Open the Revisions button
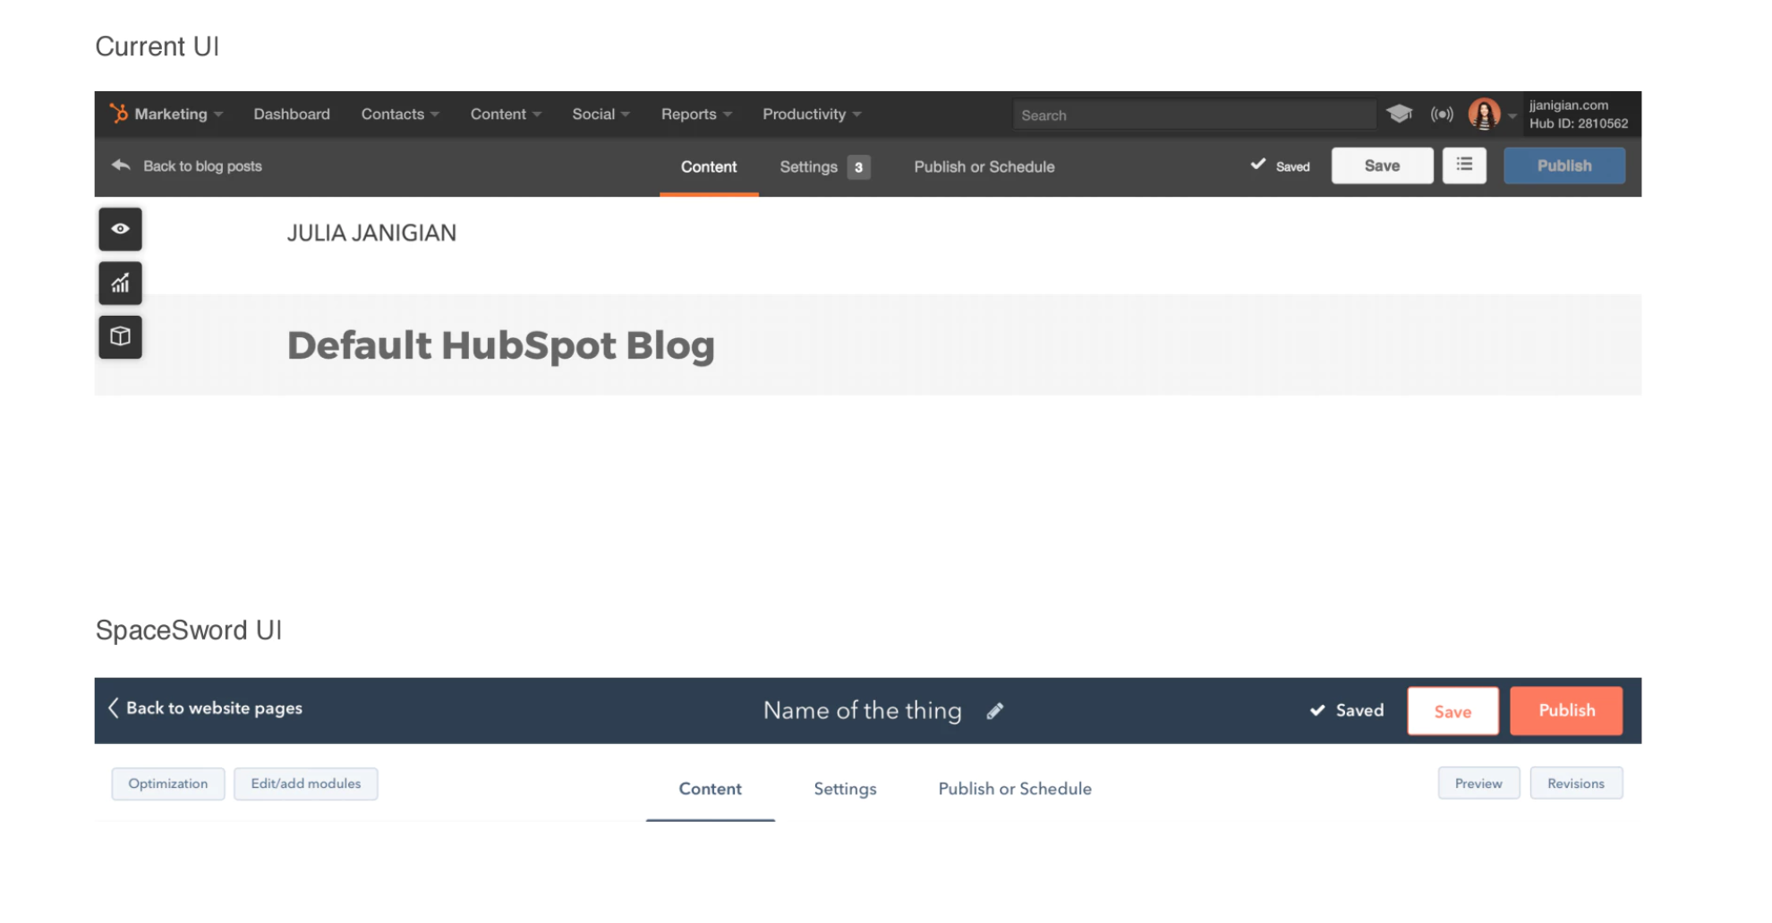Screen dimensions: 1772x923 coord(1576,783)
